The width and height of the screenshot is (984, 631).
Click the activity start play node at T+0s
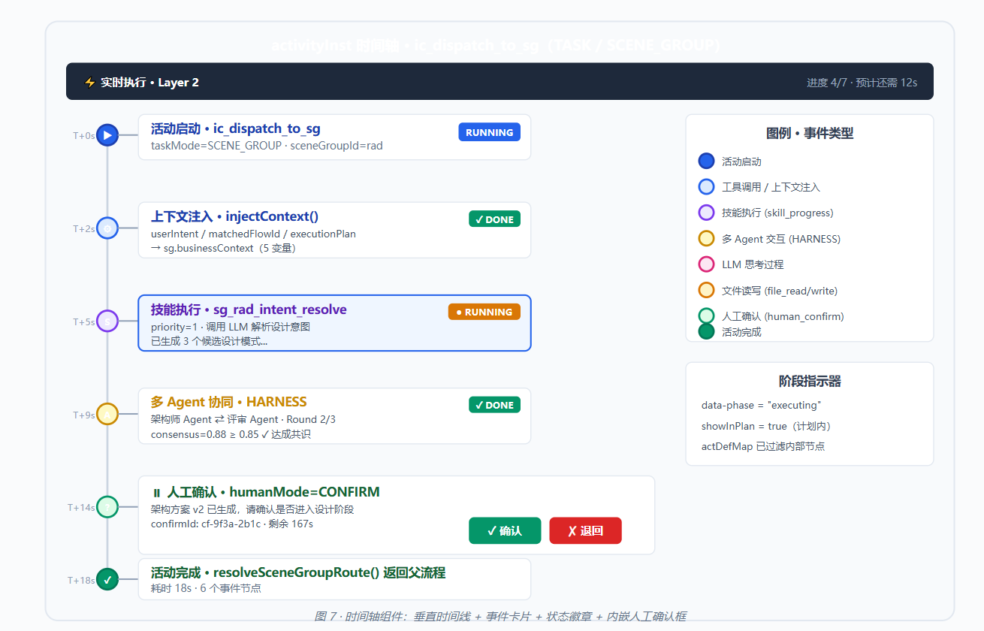tap(107, 135)
